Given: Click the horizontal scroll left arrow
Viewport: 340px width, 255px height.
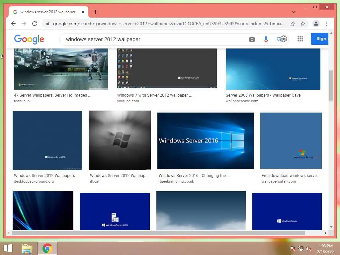Looking at the screenshot, I should click(x=9, y=233).
